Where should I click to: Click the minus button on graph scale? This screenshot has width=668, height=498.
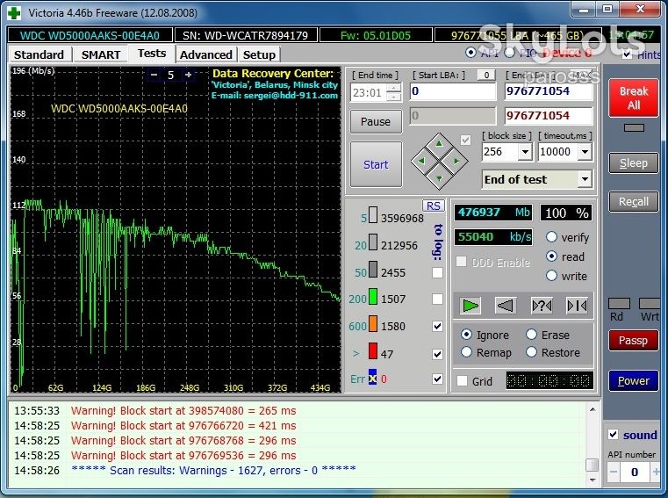(154, 75)
